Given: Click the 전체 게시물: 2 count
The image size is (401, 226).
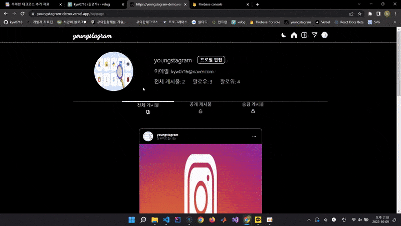Looking at the screenshot, I should coord(169,82).
